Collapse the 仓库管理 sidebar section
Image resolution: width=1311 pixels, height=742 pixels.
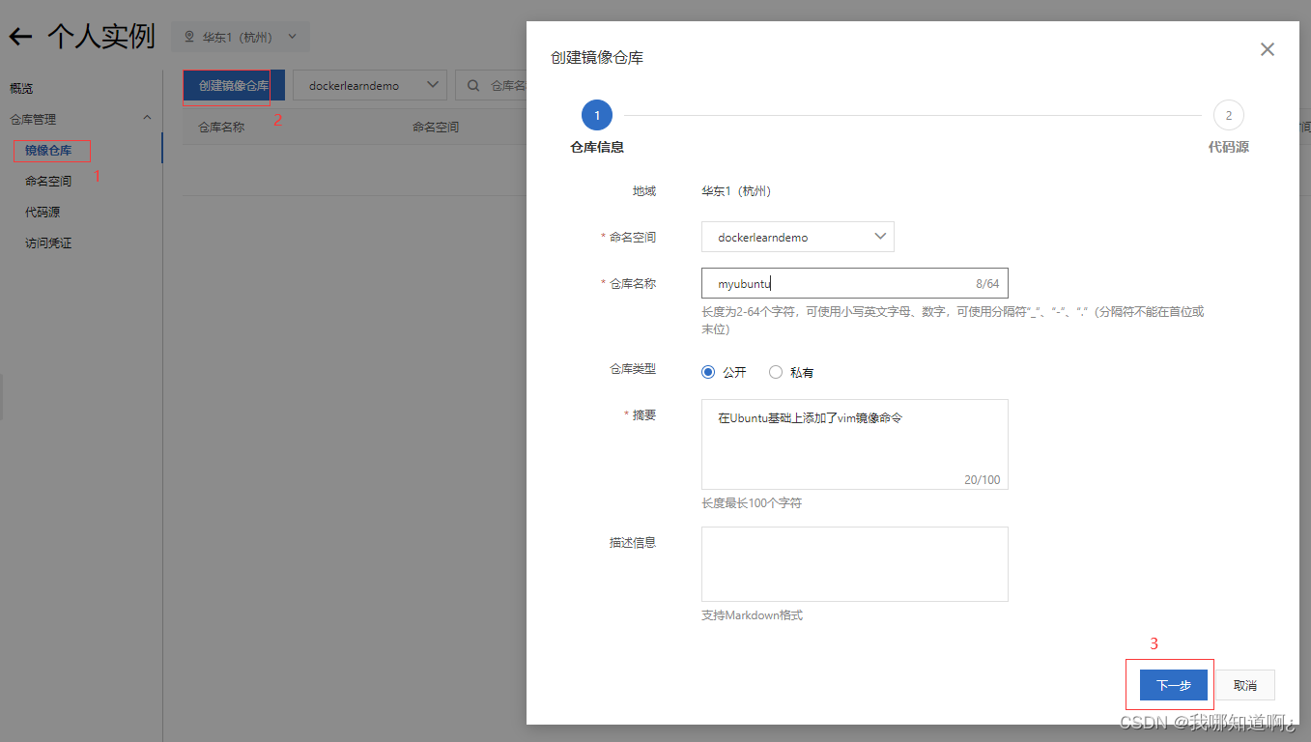point(147,118)
